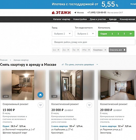
Task: Favorite the Карбышева 20 000 ₽ listing
Action: (89, 105)
